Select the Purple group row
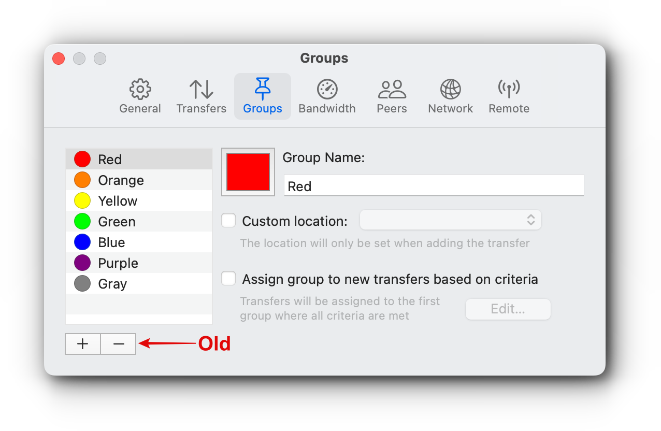The image size is (661, 431). [139, 263]
